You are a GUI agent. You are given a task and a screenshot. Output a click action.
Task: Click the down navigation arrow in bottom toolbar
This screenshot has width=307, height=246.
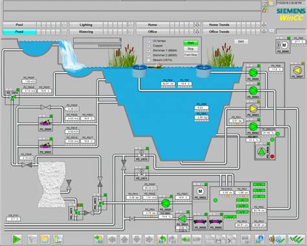(137, 239)
